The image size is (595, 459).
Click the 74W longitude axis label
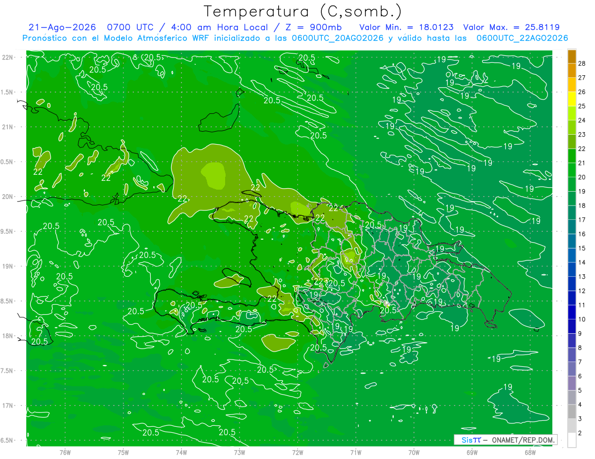[x=181, y=452]
